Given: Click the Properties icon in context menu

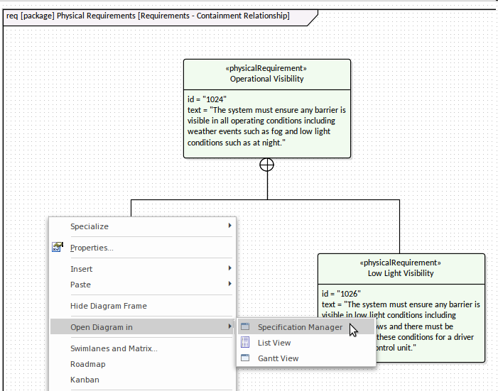Looking at the screenshot, I should (x=58, y=248).
